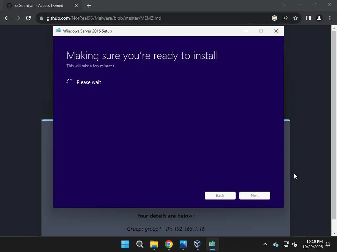Switch to Chrome in the taskbar
Screen dimensions: 337x252
tap(169, 244)
